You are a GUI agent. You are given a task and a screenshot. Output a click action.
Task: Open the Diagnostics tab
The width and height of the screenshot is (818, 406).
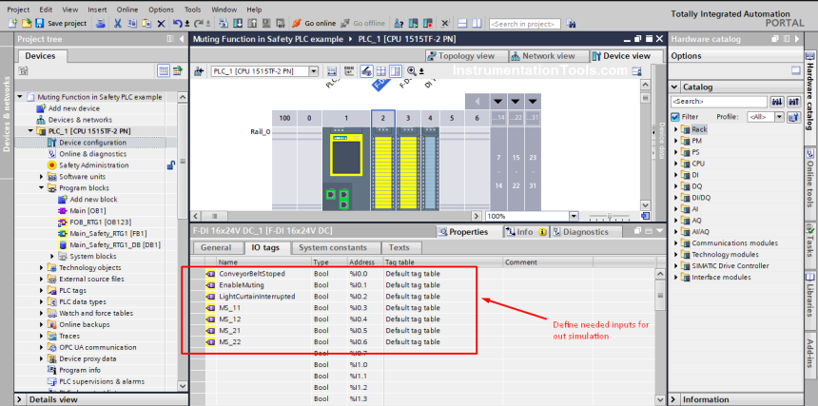point(586,232)
